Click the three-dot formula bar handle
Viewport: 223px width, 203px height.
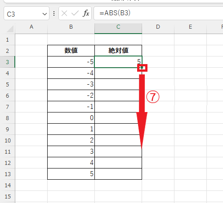(54, 13)
